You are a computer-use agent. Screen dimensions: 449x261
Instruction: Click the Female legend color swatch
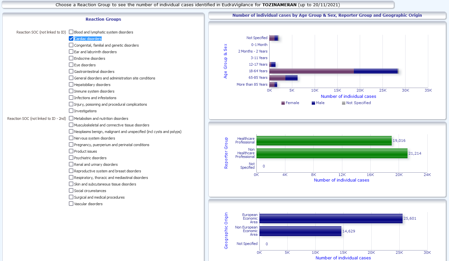[x=283, y=103]
